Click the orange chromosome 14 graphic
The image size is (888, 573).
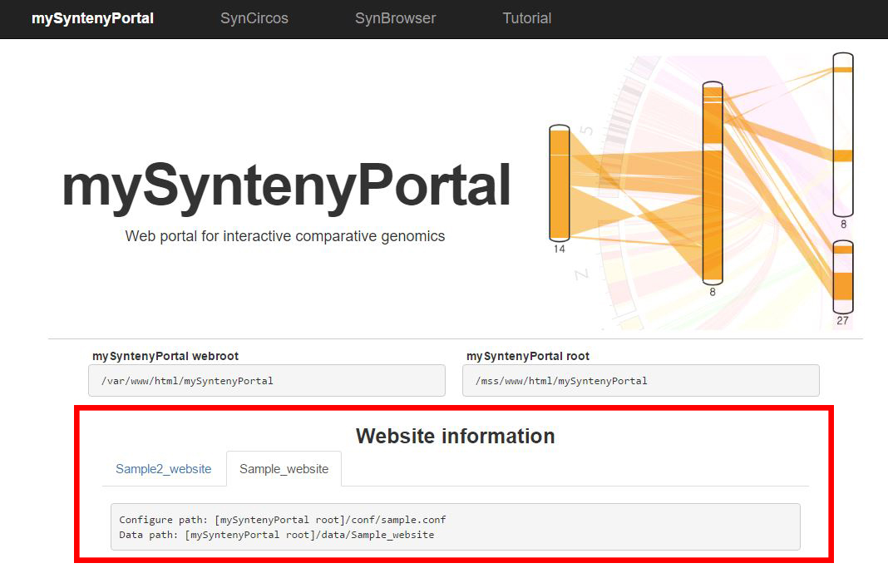pyautogui.click(x=560, y=183)
